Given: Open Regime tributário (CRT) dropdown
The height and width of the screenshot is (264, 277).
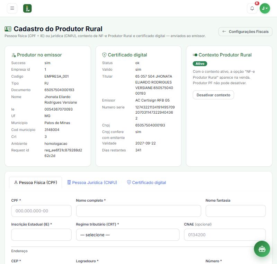Looking at the screenshot, I should [x=128, y=235].
